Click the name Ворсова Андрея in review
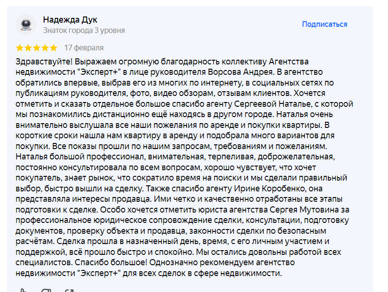The height and width of the screenshot is (292, 388). coord(240,72)
